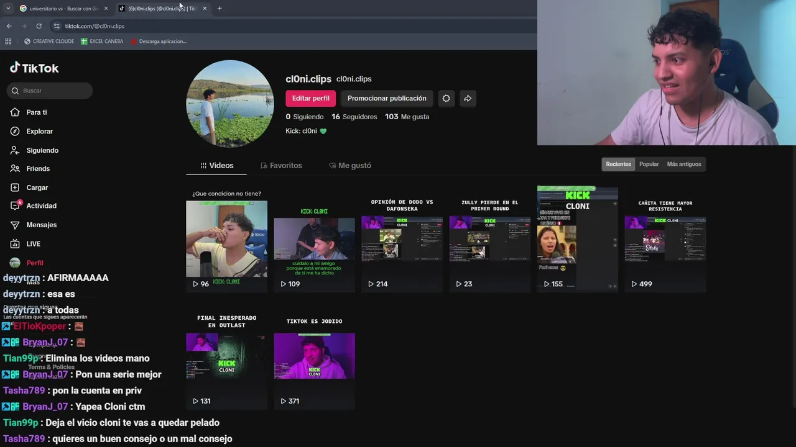Image resolution: width=796 pixels, height=447 pixels.
Task: Reload the page with refresh icon
Action: click(x=39, y=26)
